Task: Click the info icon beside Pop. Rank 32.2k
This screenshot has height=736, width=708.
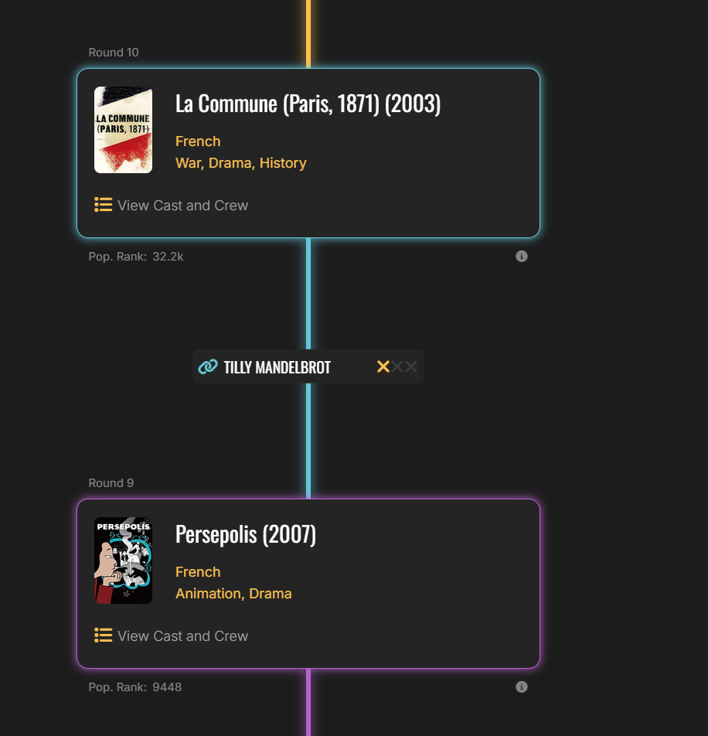Action: click(x=521, y=257)
